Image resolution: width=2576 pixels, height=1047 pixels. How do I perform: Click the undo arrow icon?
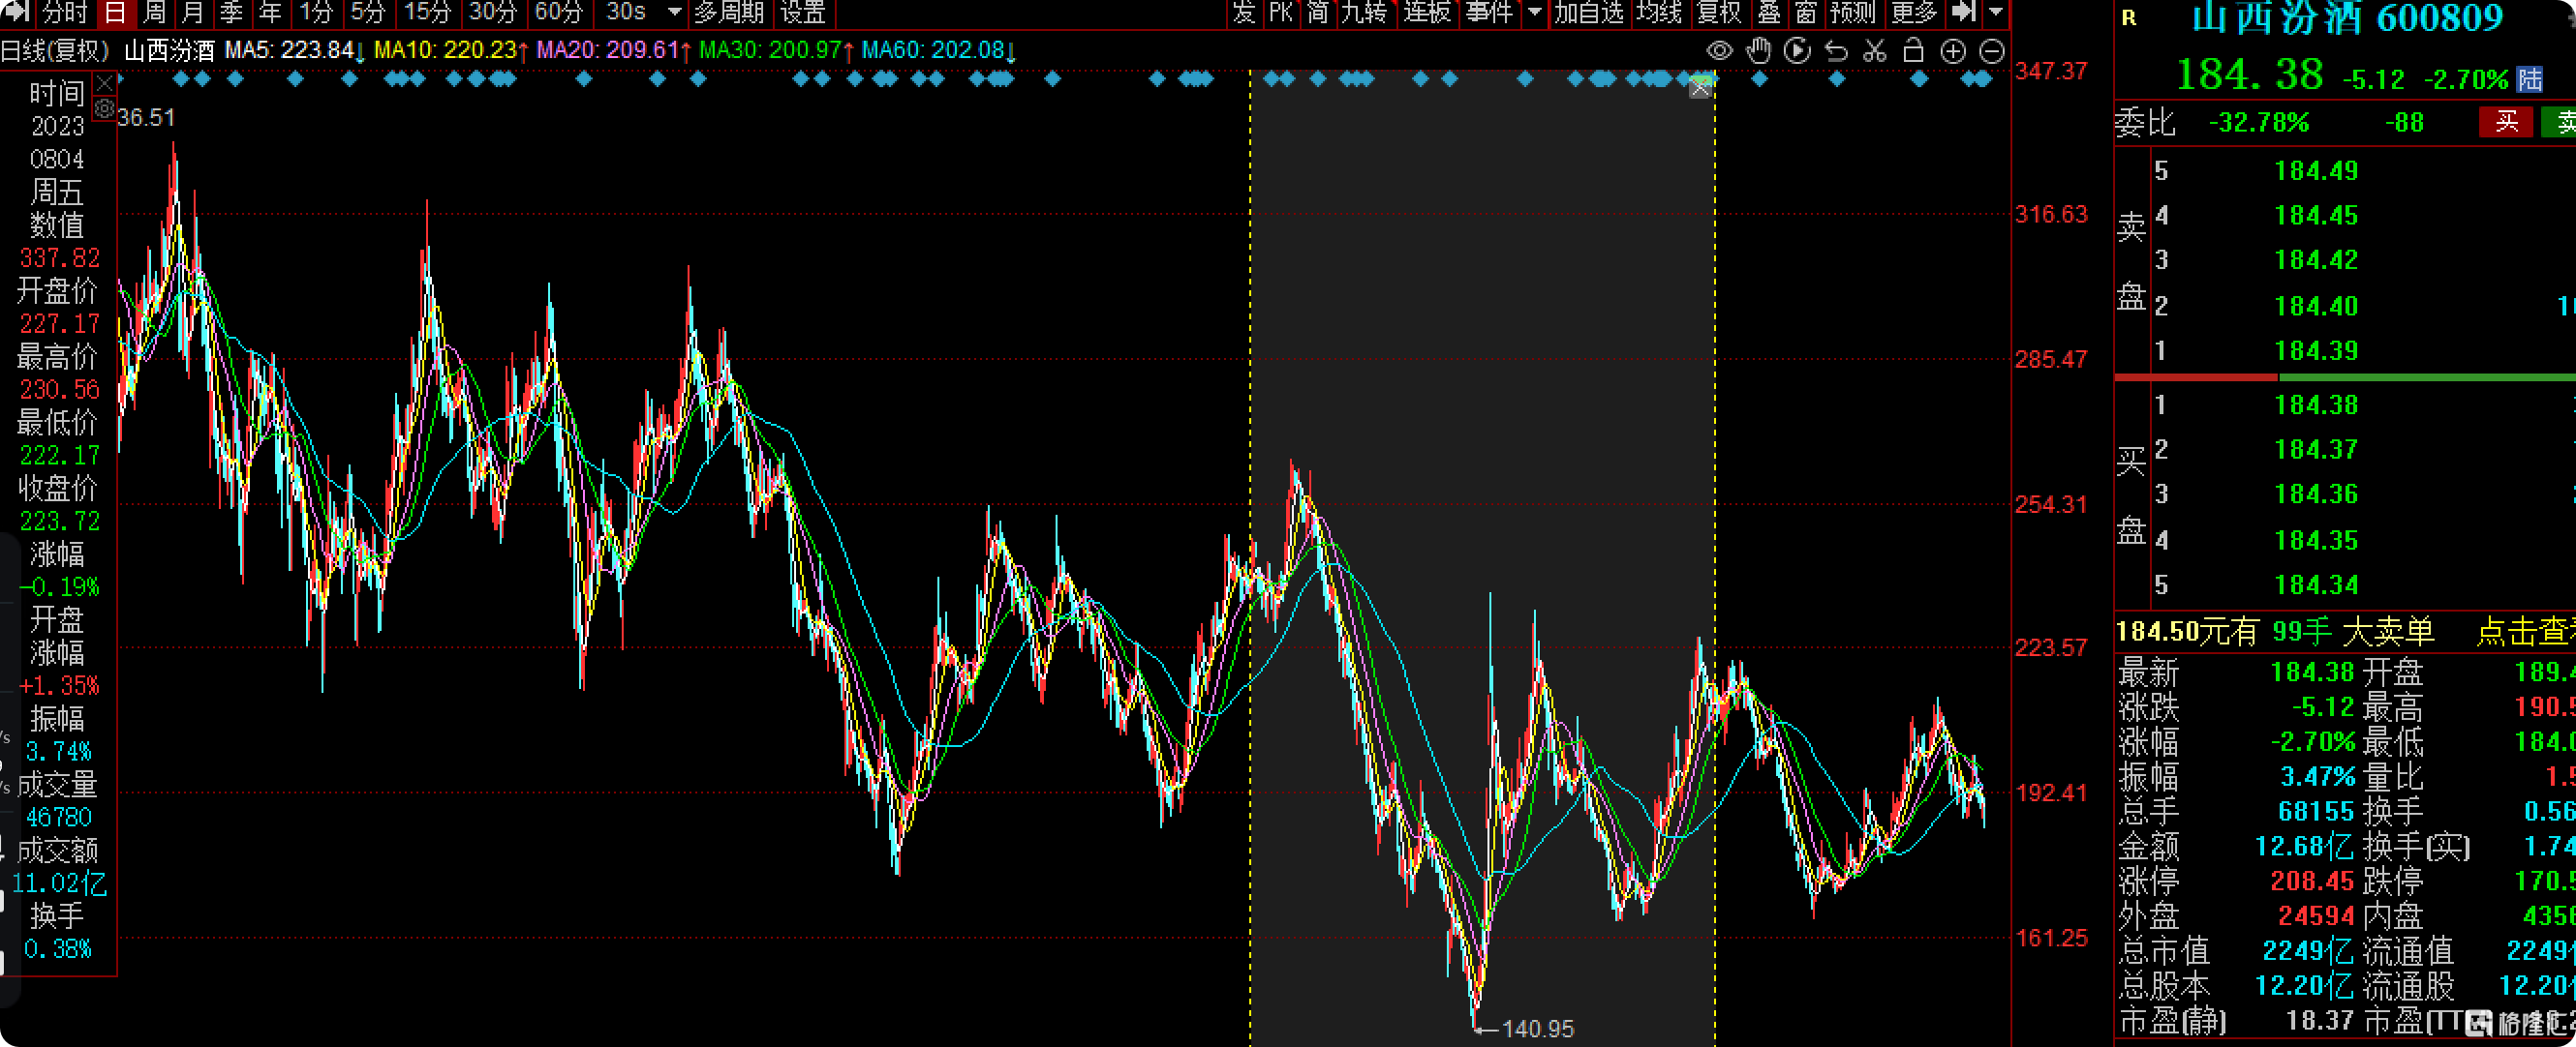point(1836,51)
